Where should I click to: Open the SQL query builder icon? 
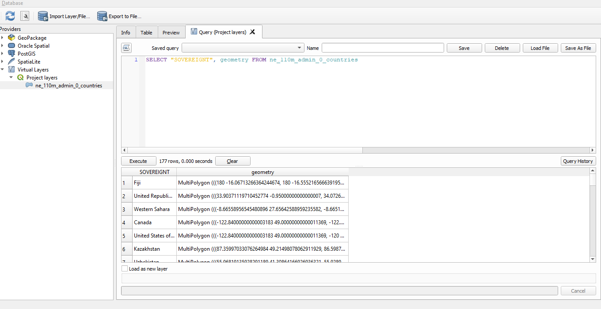pos(126,48)
